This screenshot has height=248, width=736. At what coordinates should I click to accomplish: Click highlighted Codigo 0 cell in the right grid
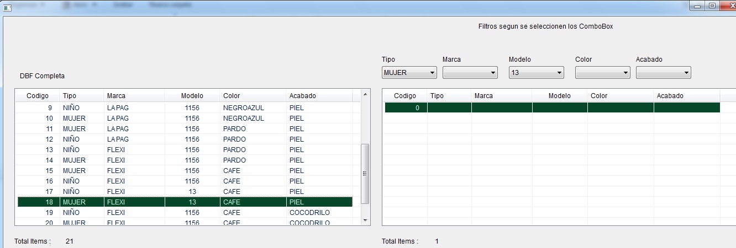(x=406, y=107)
